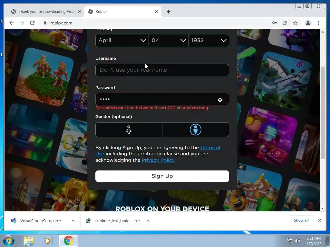Click the ROBLOX ON YOUR DEVICE heading

click(162, 208)
